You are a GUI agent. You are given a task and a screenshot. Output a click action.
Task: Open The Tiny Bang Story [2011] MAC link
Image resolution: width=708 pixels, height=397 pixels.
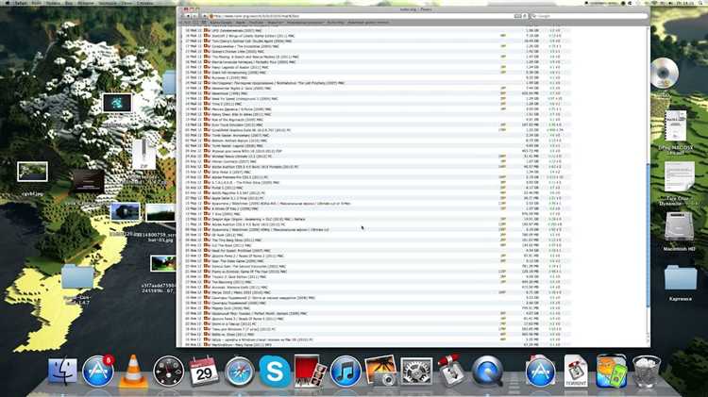[236, 240]
